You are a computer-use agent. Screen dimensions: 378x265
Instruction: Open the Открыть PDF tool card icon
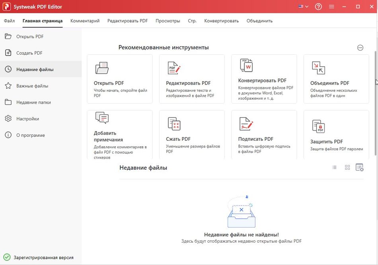pyautogui.click(x=102, y=67)
